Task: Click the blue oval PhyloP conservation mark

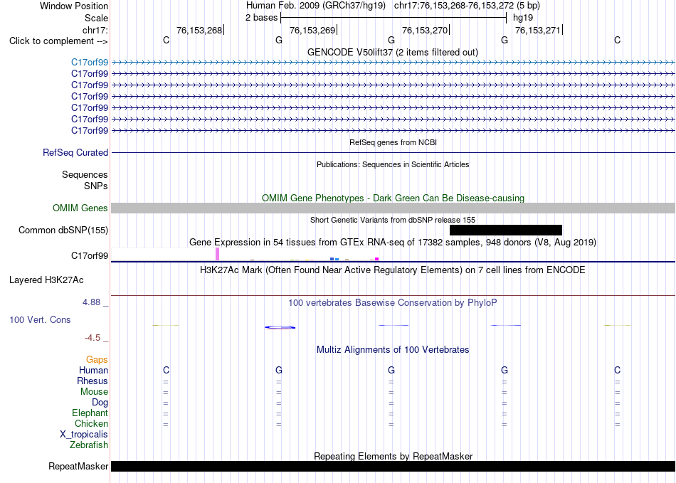Action: pos(280,327)
